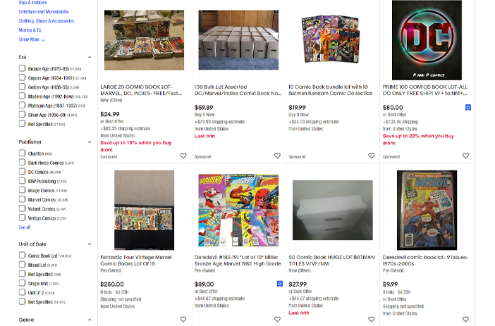Collapse the Publisher filter section
This screenshot has height=326, width=495.
coord(90,142)
